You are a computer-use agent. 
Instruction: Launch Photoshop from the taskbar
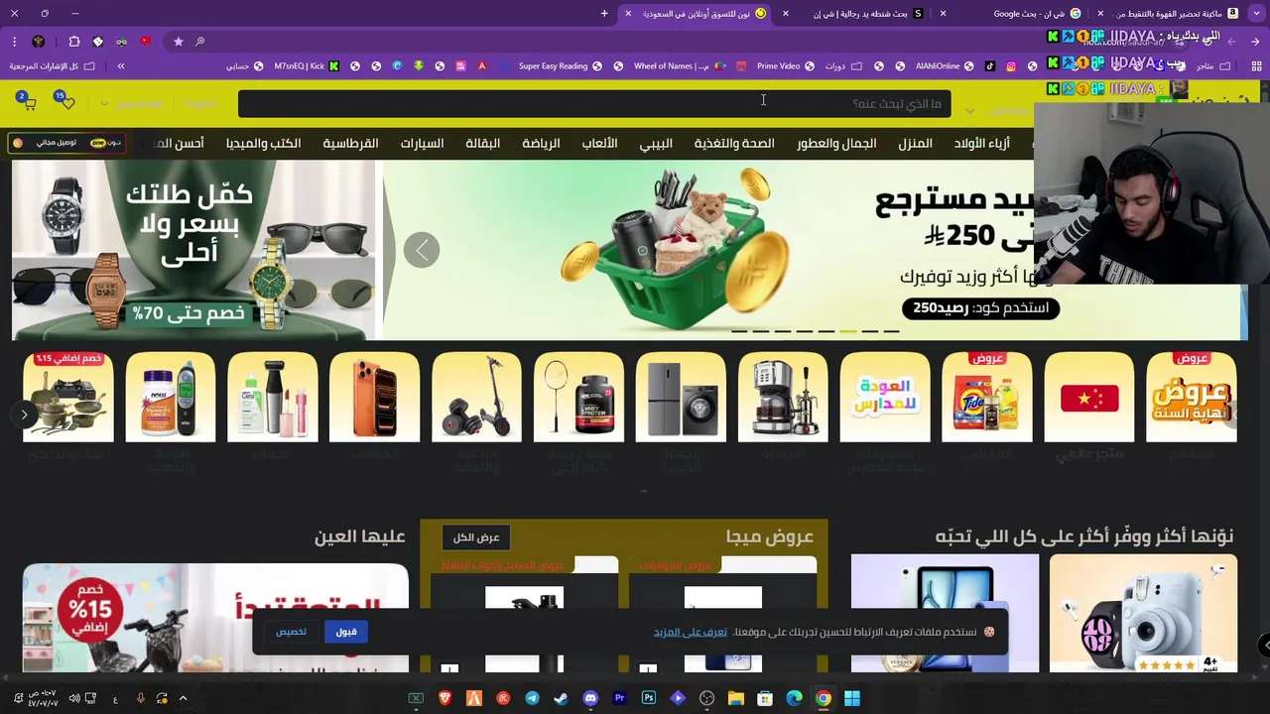649,698
